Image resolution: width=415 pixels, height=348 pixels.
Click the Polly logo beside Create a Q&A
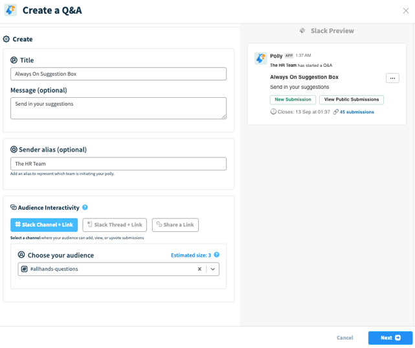[x=10, y=10]
